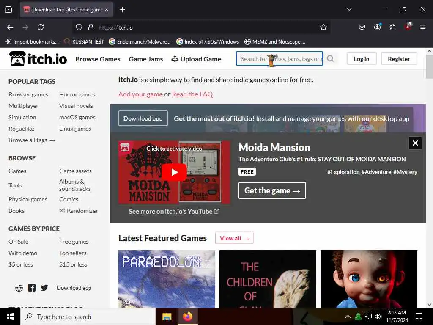433x325 pixels.
Task: Open The Children of Clay thumbnail
Action: [x=268, y=279]
